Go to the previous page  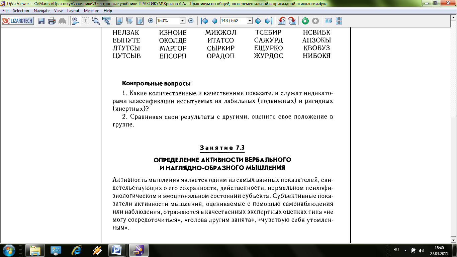pyautogui.click(x=214, y=21)
